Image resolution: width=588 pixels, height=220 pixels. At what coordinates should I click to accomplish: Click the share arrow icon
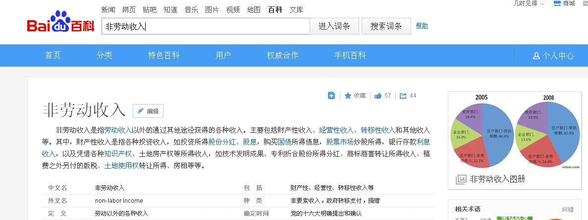[x=403, y=96]
